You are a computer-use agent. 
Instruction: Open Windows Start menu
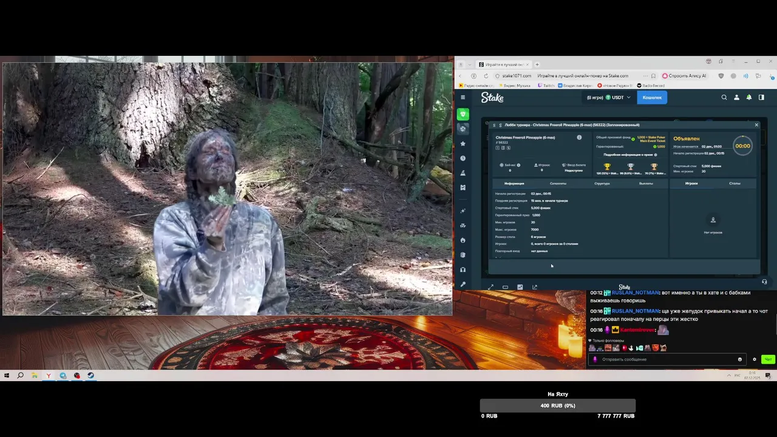tap(7, 376)
